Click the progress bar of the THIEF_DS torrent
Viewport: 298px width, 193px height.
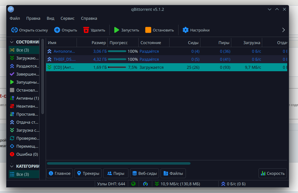click(x=117, y=59)
